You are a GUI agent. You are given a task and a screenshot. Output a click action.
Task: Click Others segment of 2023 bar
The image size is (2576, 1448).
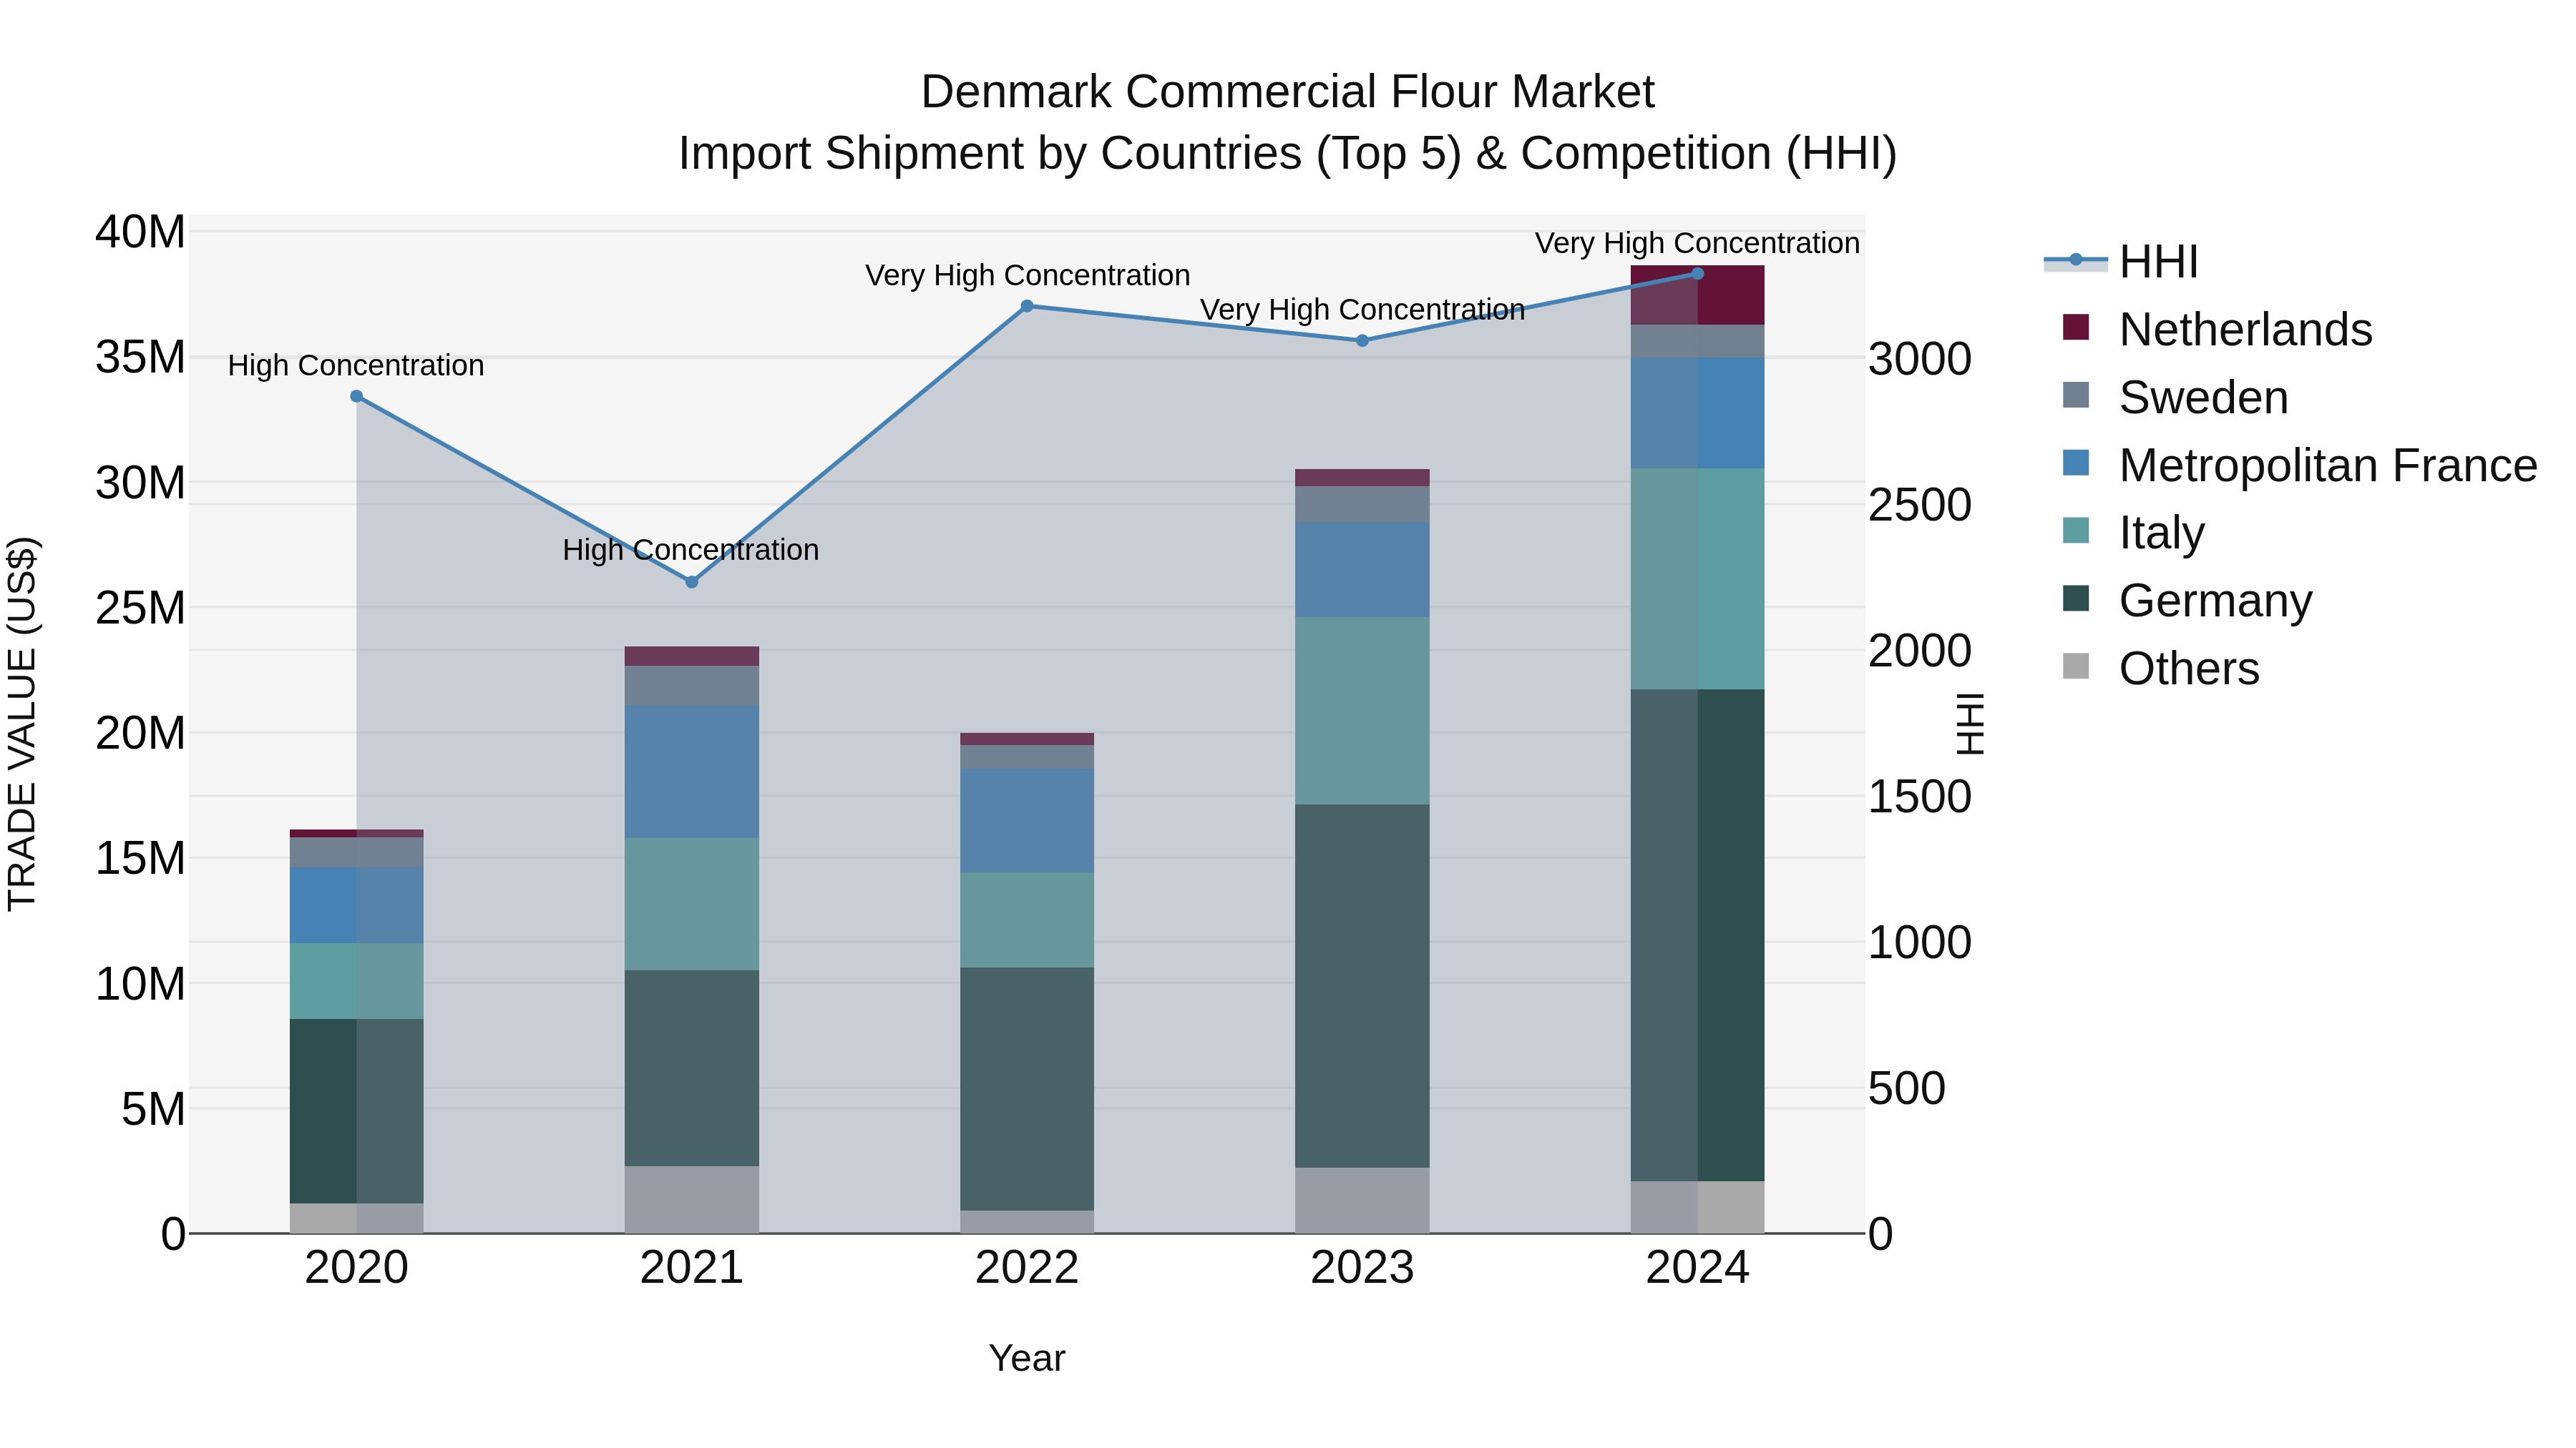1362,1200
